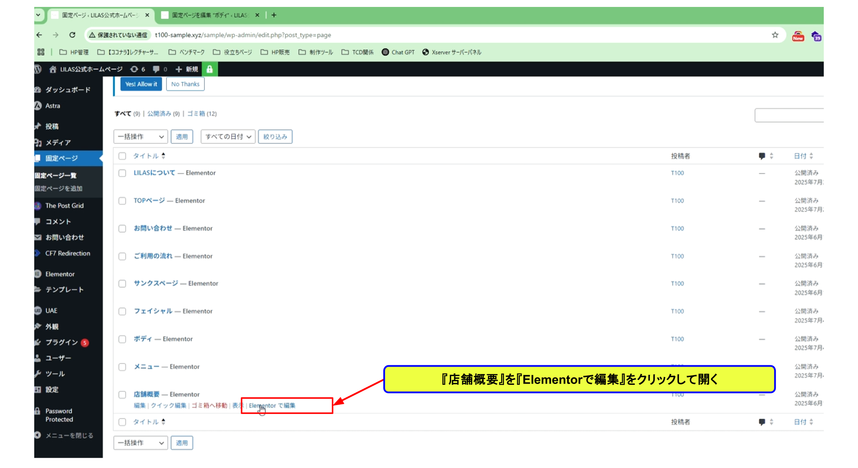The height and width of the screenshot is (468, 858).
Task: Check the LILASについて row checkbox
Action: click(122, 173)
